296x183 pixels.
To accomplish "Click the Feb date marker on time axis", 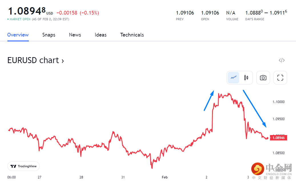I will [165, 177].
